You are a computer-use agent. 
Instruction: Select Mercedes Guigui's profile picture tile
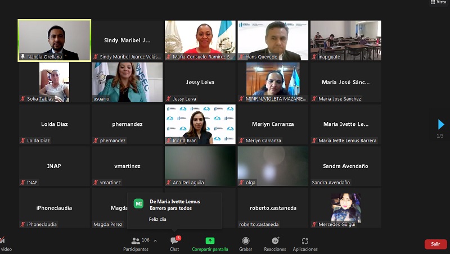[x=345, y=208]
